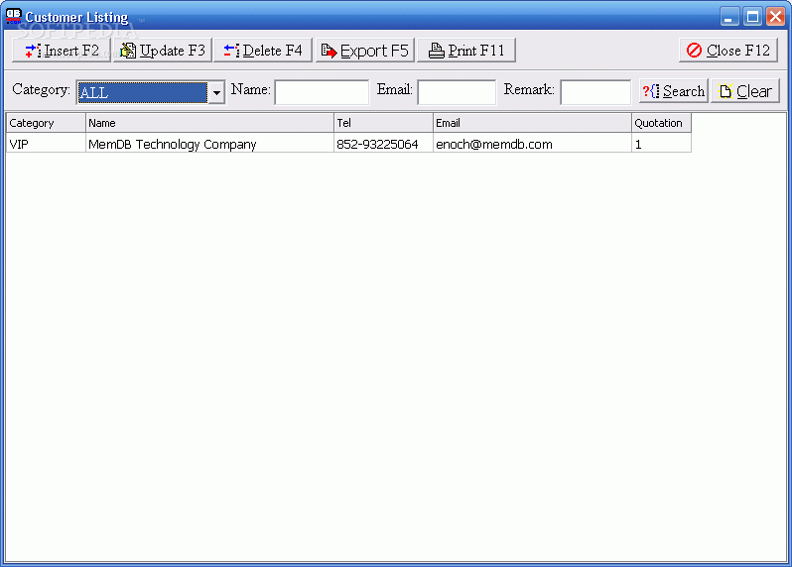Screen dimensions: 792x567
Task: Click telephone number 852-93225064
Action: (383, 145)
